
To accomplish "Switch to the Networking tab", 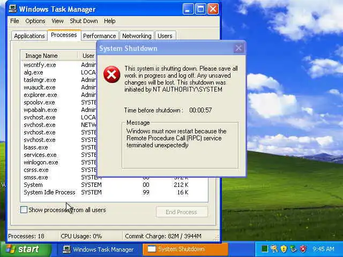I will coord(137,36).
